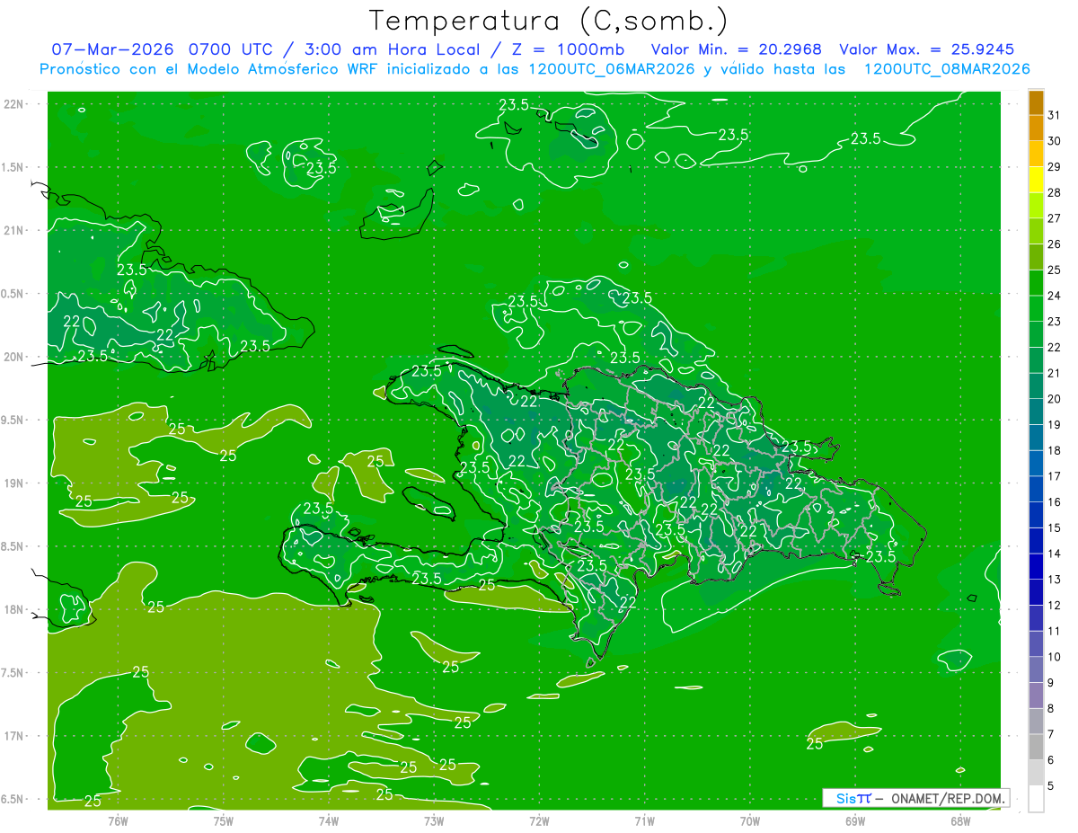Click dark blue colorbar swatch between 13 and 14
Image resolution: width=1078 pixels, height=833 pixels.
click(1036, 567)
